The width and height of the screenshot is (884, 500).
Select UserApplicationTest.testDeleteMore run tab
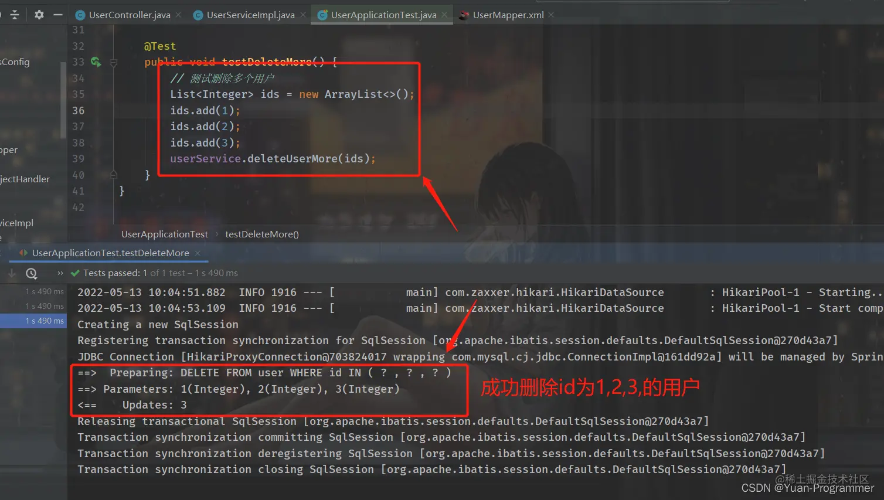coord(110,253)
